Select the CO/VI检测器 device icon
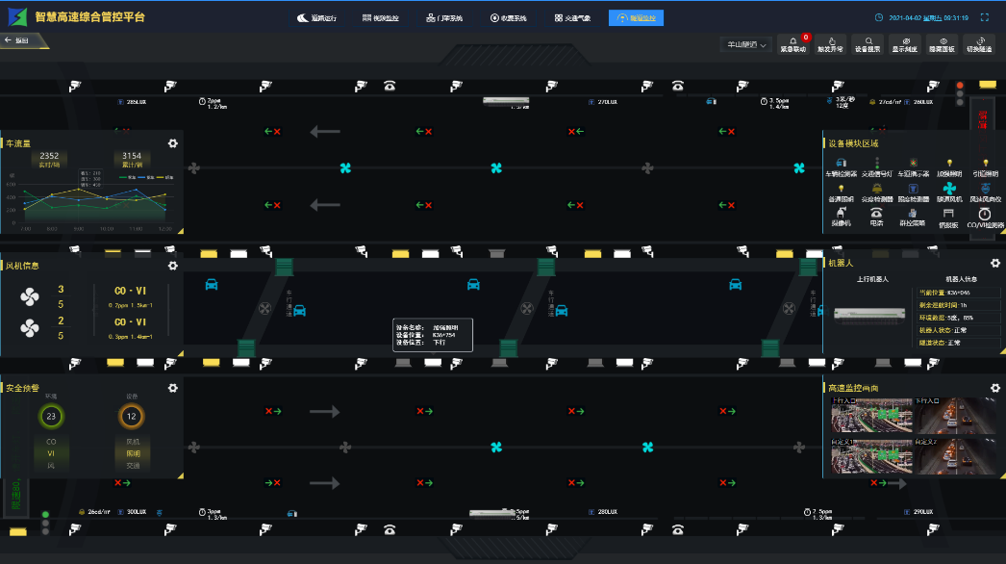This screenshot has width=1006, height=564. [x=985, y=215]
